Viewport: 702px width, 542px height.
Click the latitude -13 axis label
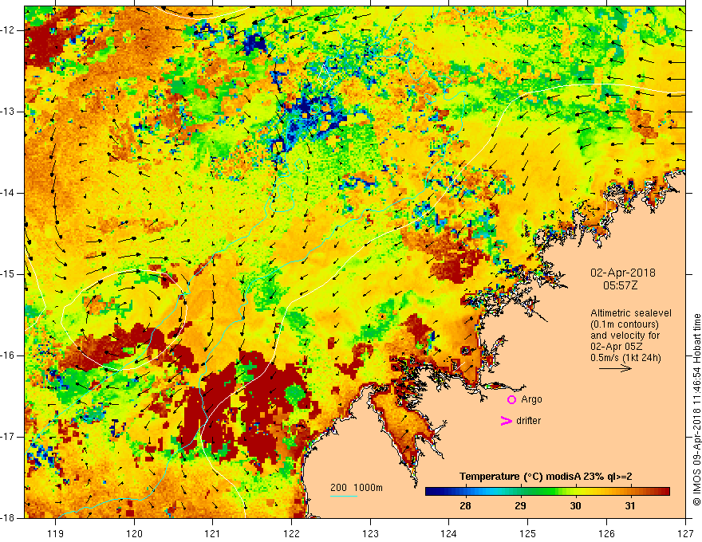(x=9, y=112)
